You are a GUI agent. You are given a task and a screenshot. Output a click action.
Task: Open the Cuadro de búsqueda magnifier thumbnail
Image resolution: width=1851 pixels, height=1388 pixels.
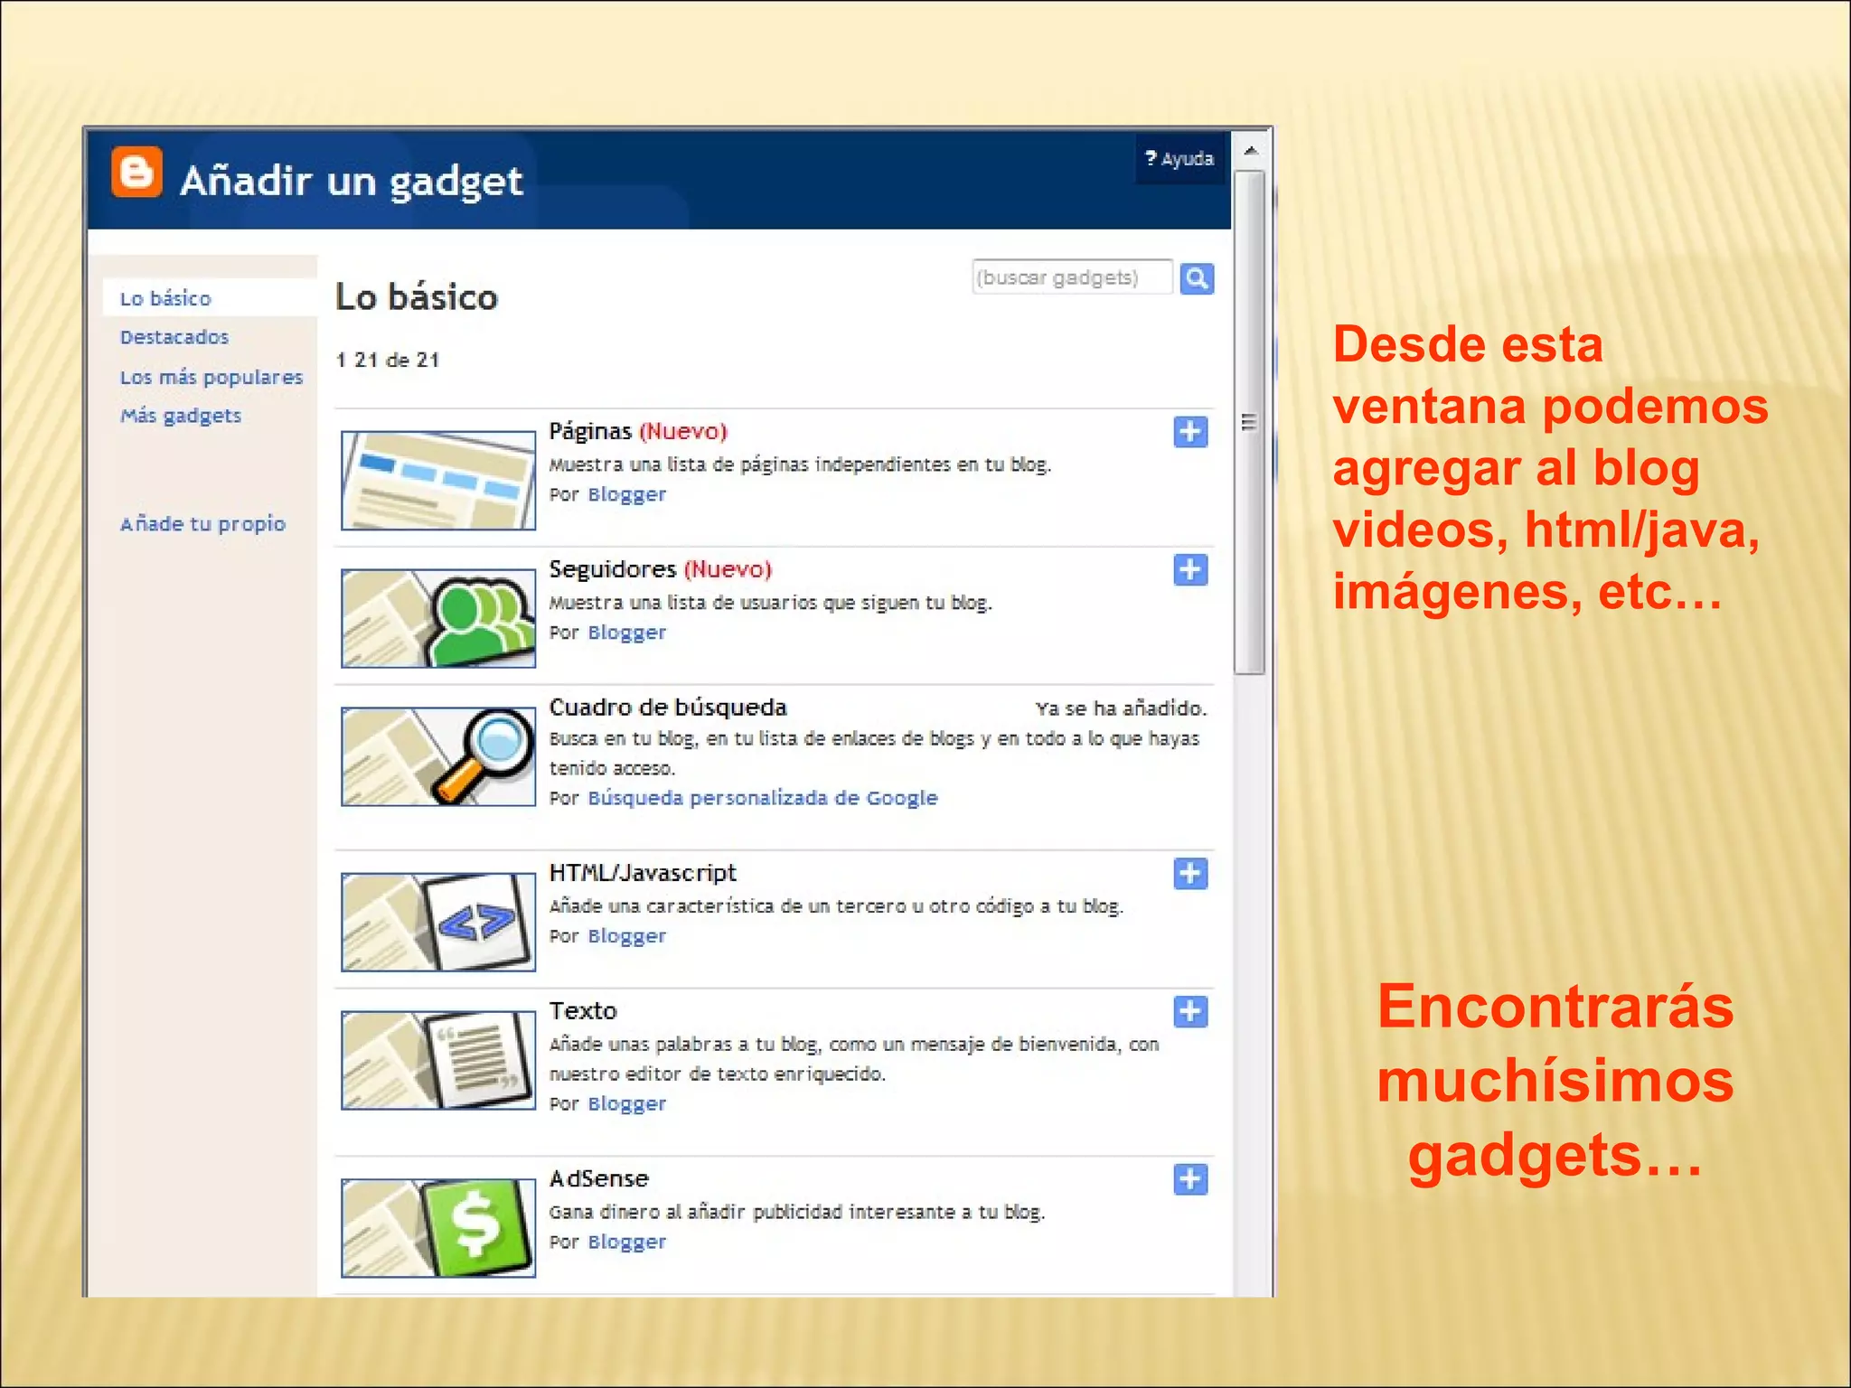coord(438,756)
